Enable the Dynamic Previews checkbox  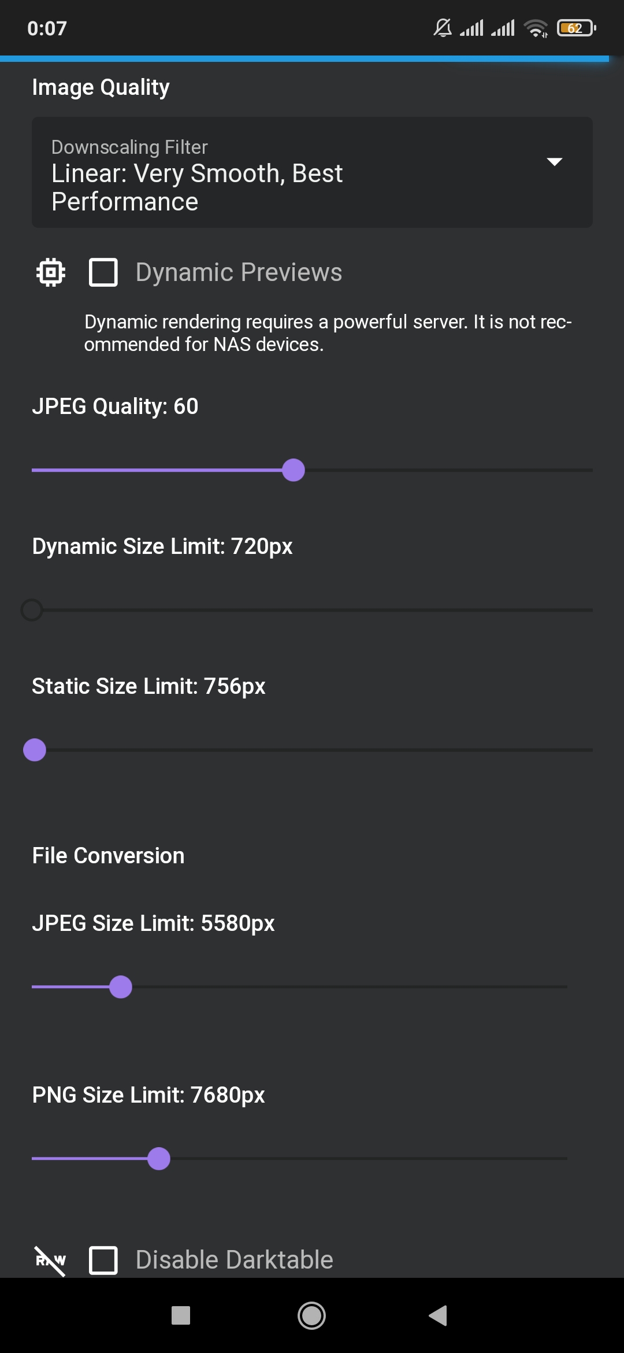(103, 272)
